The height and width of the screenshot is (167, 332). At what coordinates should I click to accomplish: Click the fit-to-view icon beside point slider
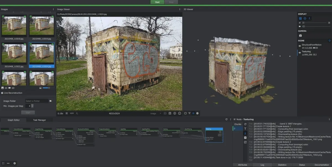tap(329, 22)
